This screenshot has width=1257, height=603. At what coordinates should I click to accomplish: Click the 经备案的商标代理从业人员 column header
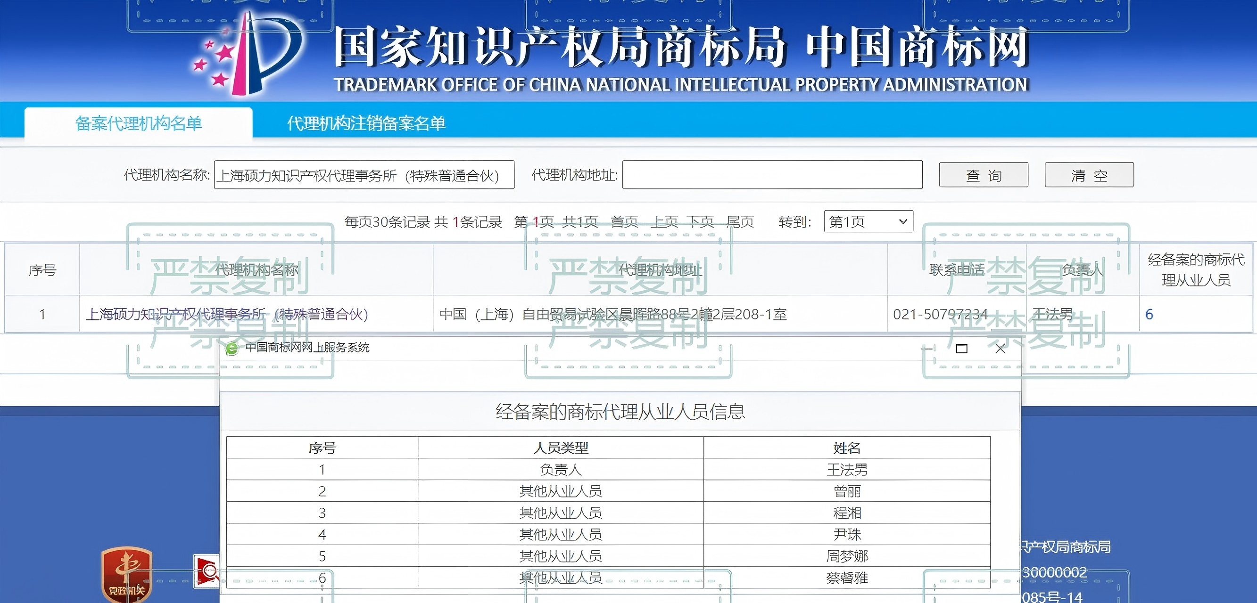pyautogui.click(x=1196, y=269)
